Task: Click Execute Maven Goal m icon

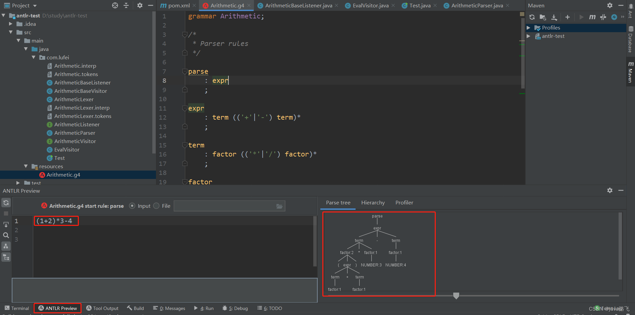Action: click(592, 17)
